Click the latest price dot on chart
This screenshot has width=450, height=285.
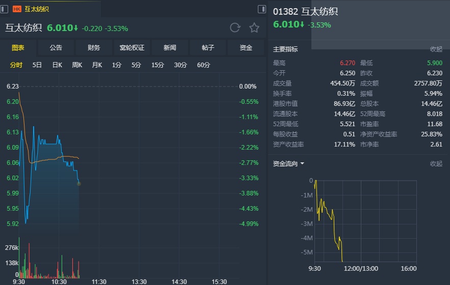78,183
